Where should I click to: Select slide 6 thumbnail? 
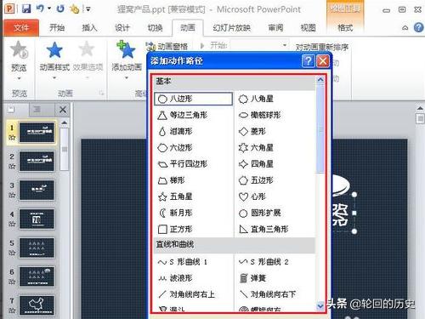click(x=37, y=276)
